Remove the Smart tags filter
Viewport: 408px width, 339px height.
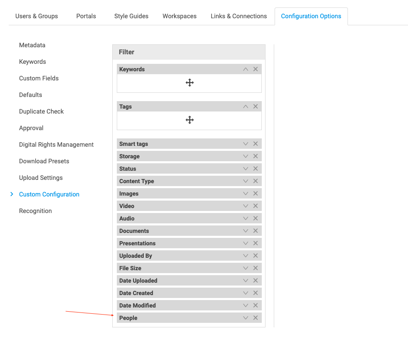[x=255, y=143]
